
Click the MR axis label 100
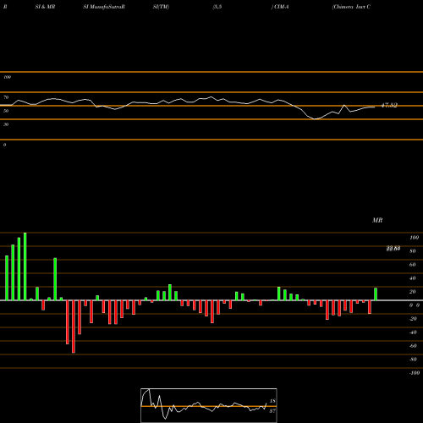(x=414, y=238)
